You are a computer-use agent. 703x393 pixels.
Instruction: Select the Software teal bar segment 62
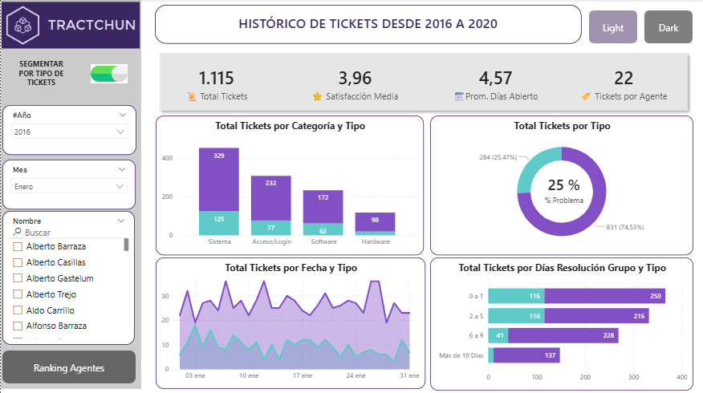[323, 229]
